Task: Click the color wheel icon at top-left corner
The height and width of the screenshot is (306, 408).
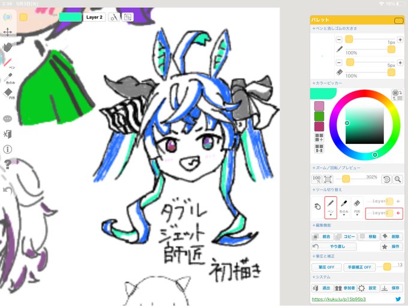Action: [x=7, y=17]
